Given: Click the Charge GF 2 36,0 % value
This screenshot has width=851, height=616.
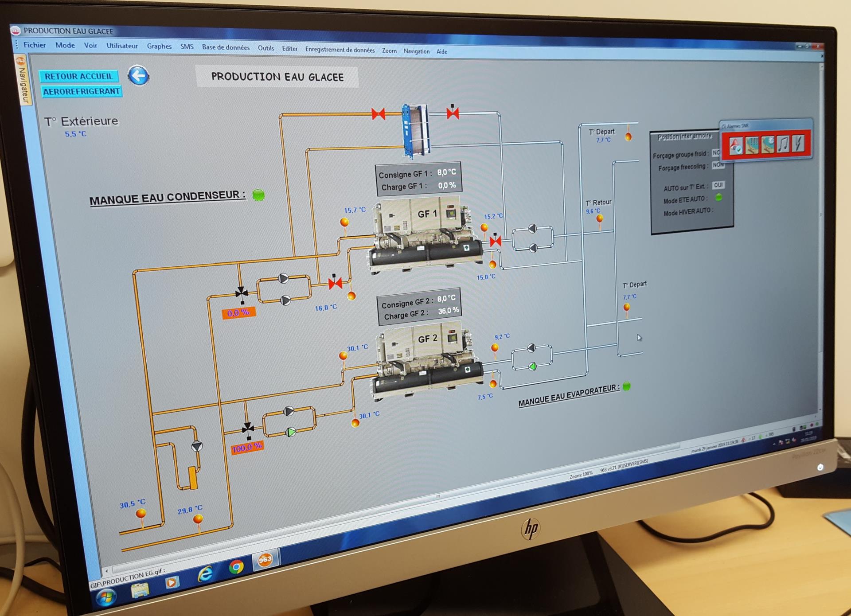Looking at the screenshot, I should click(449, 311).
